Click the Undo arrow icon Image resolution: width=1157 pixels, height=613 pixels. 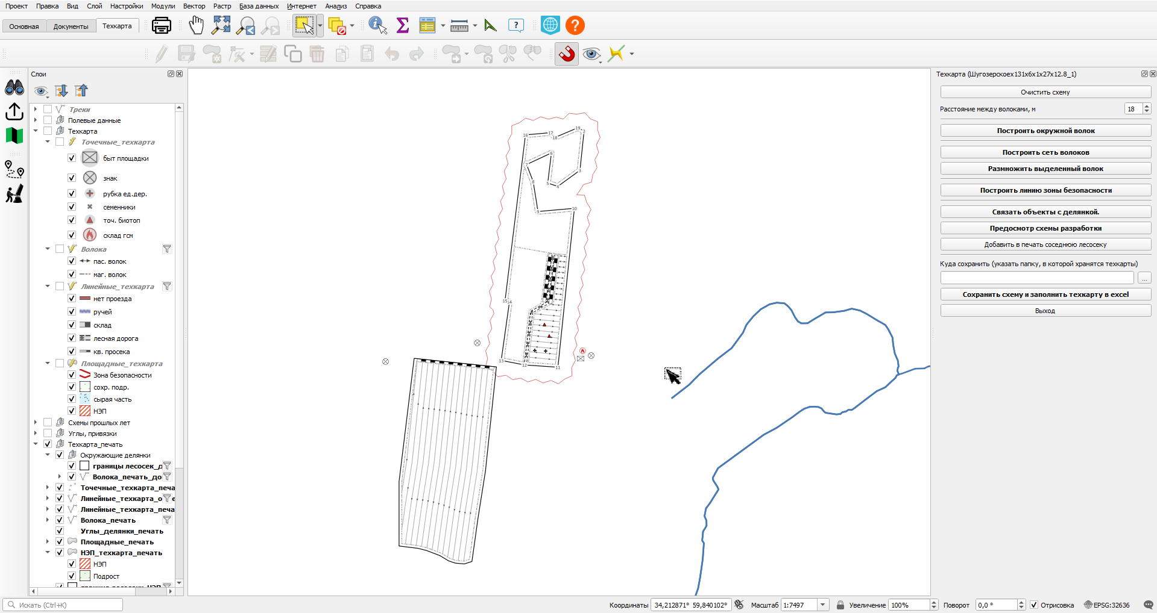(x=392, y=54)
